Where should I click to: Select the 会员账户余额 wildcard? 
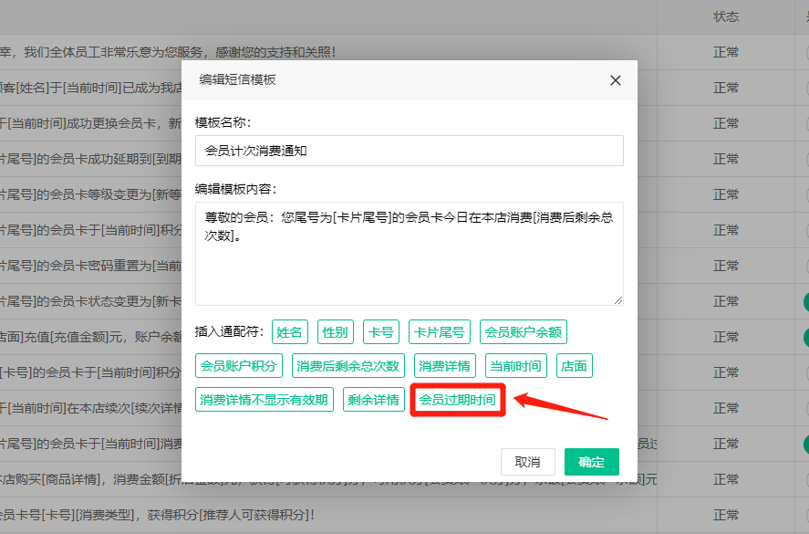524,332
